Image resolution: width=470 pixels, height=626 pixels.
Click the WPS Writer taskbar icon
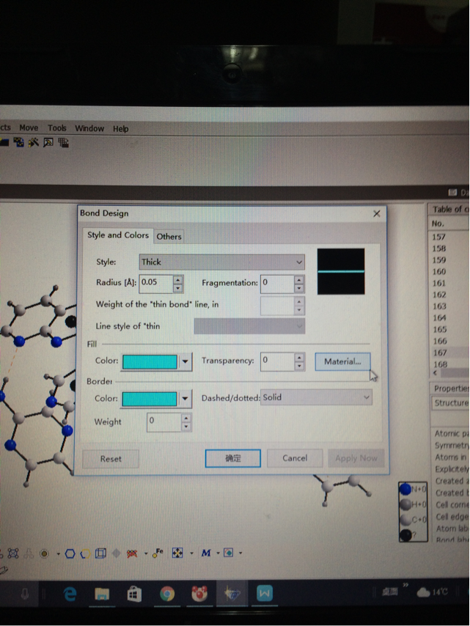coord(265,594)
